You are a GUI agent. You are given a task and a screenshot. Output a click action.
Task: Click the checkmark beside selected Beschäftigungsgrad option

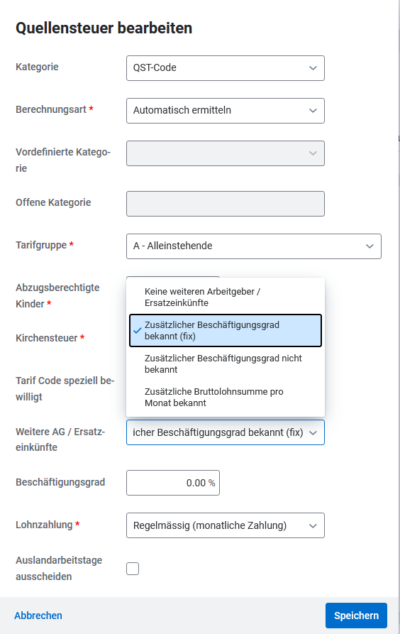pos(138,330)
